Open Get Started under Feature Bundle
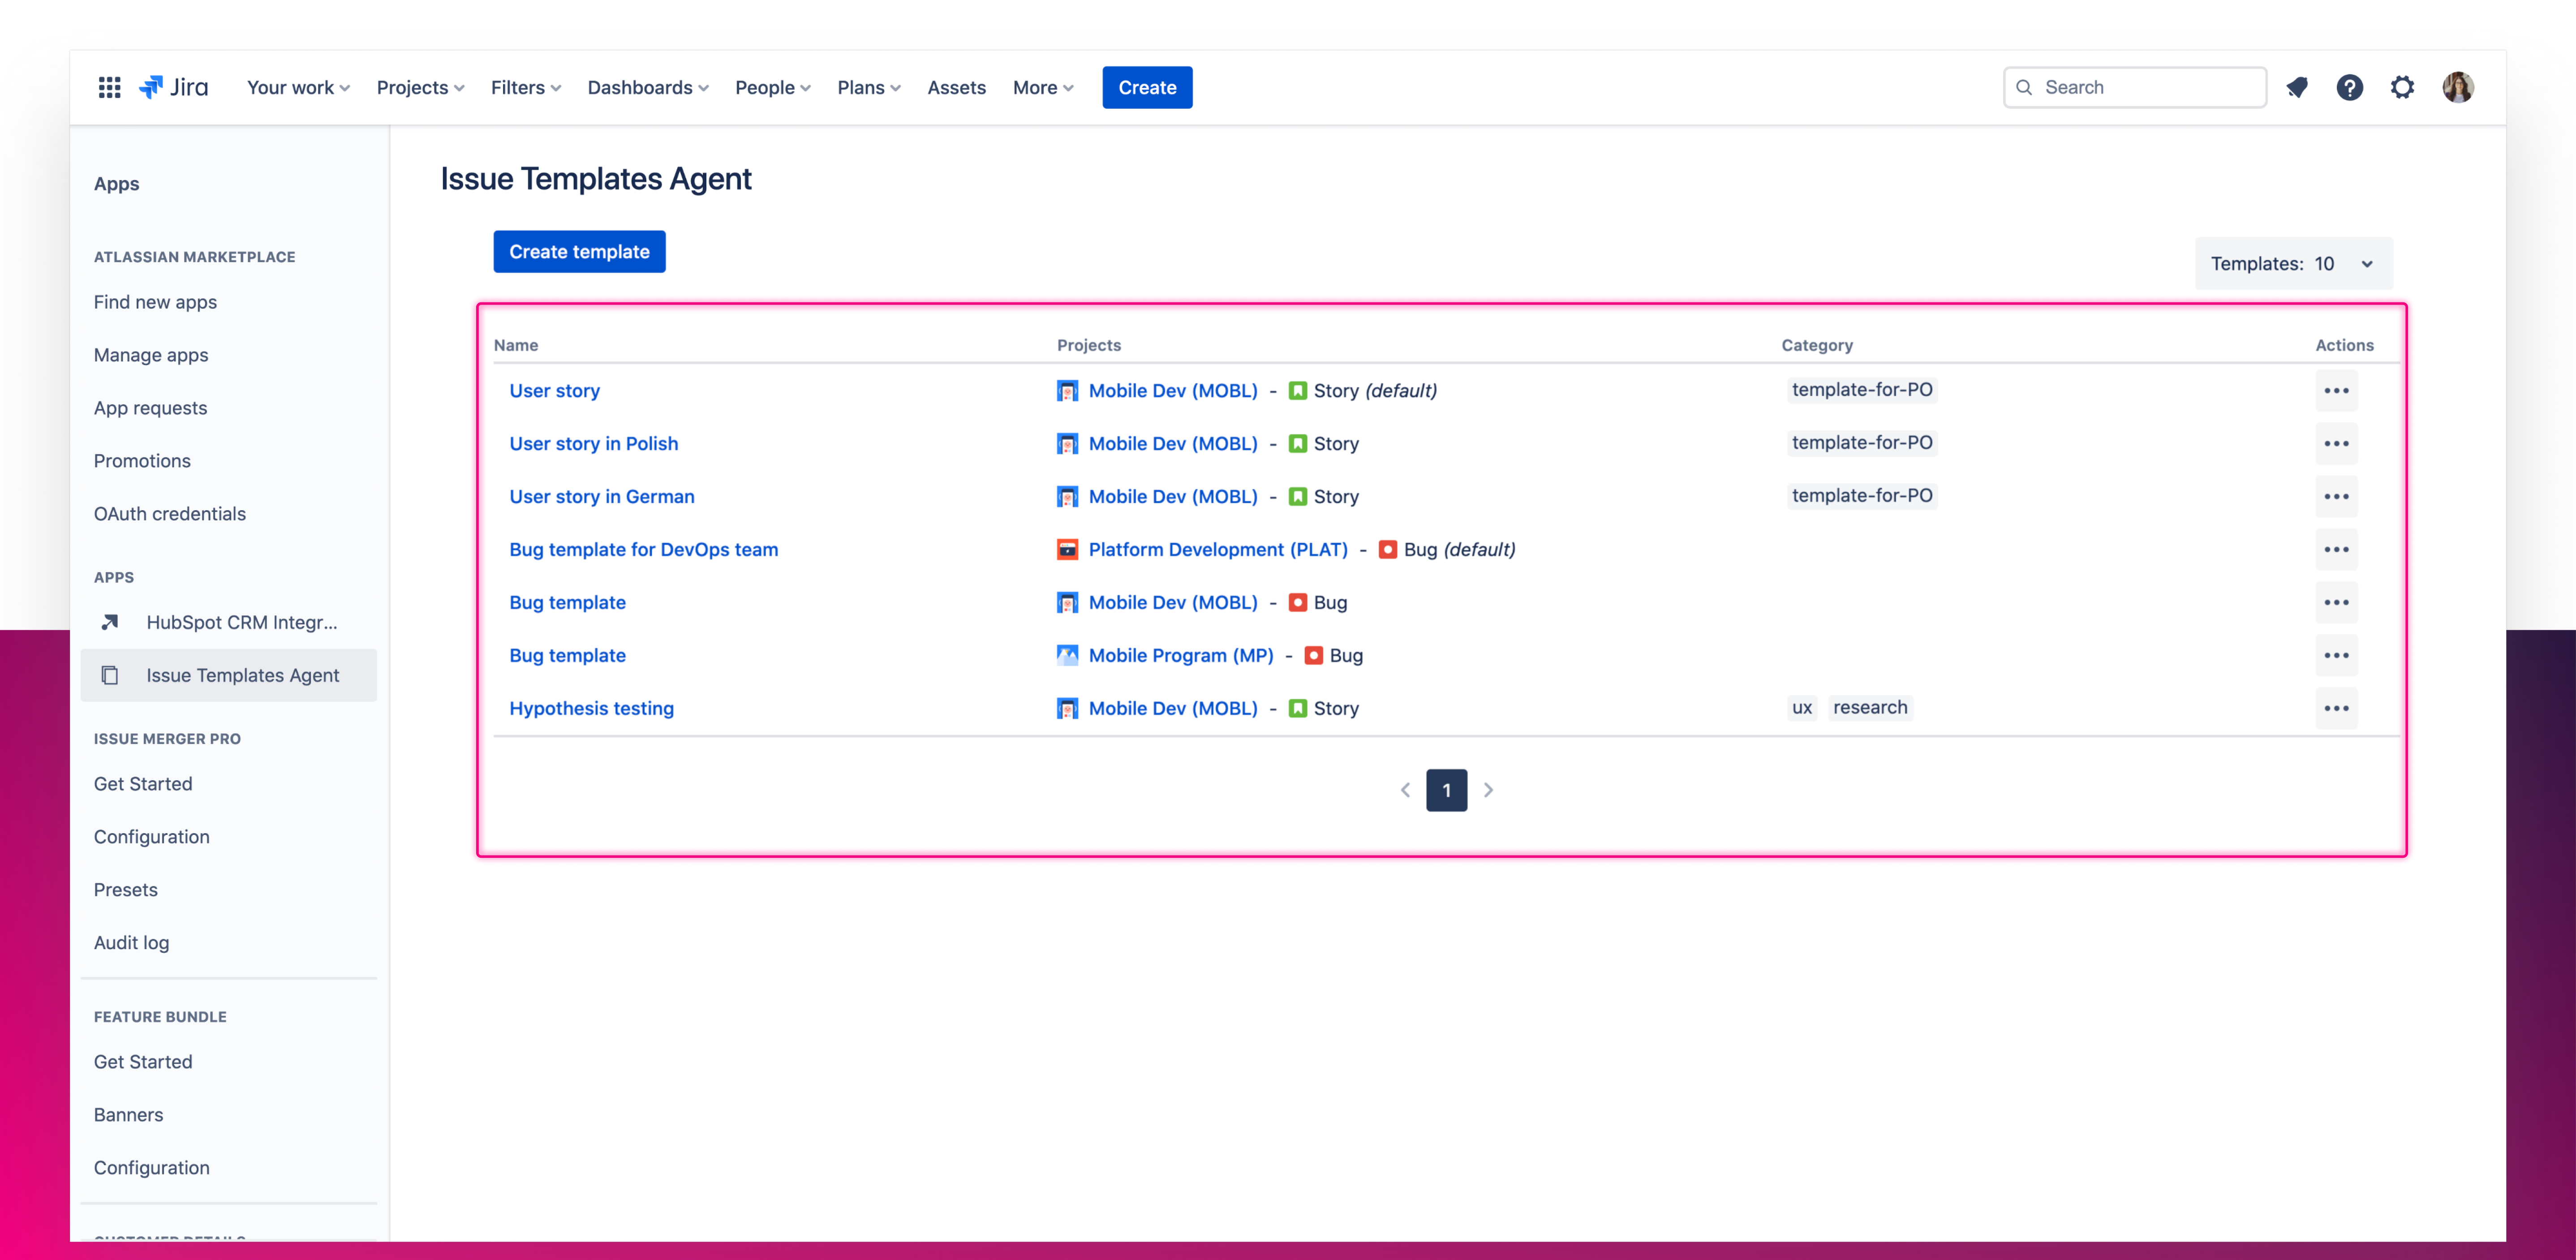The height and width of the screenshot is (1260, 2576). pos(143,1062)
